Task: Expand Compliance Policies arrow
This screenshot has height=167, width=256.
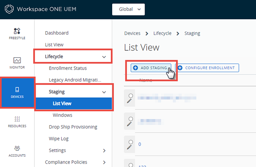Action: (104, 162)
